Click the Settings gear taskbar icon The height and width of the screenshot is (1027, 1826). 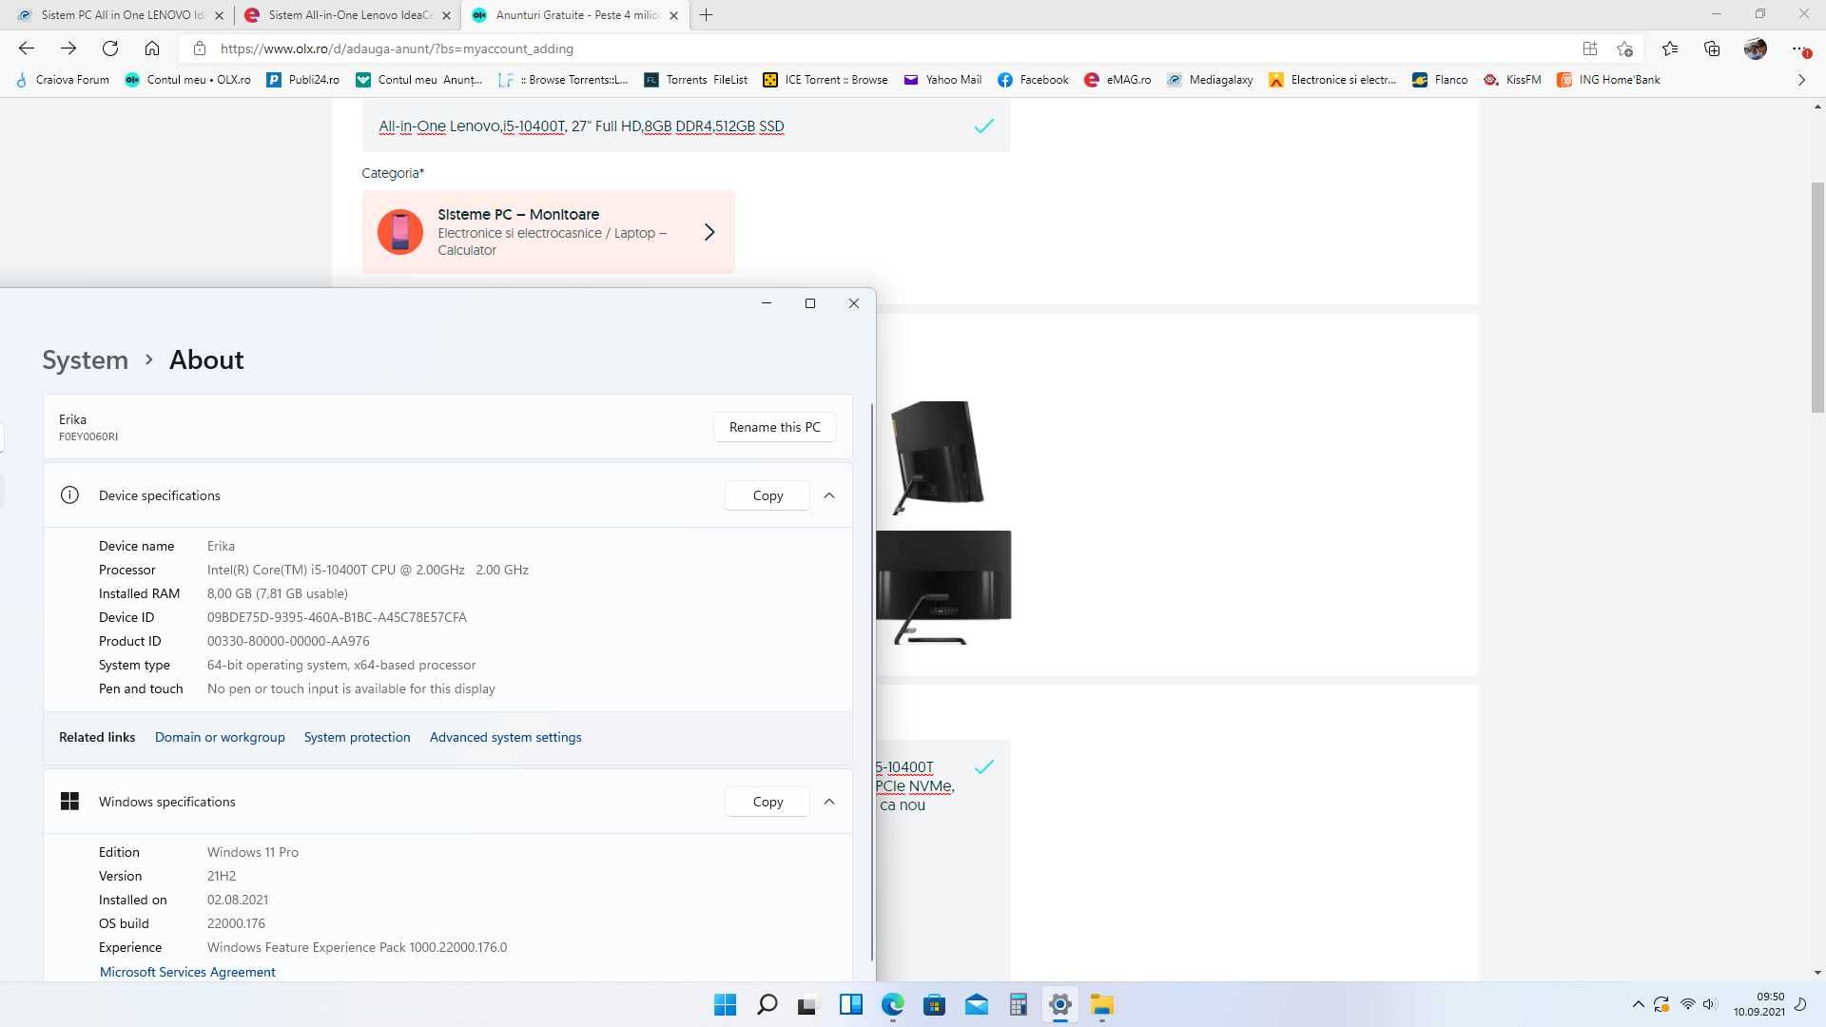(1059, 1006)
